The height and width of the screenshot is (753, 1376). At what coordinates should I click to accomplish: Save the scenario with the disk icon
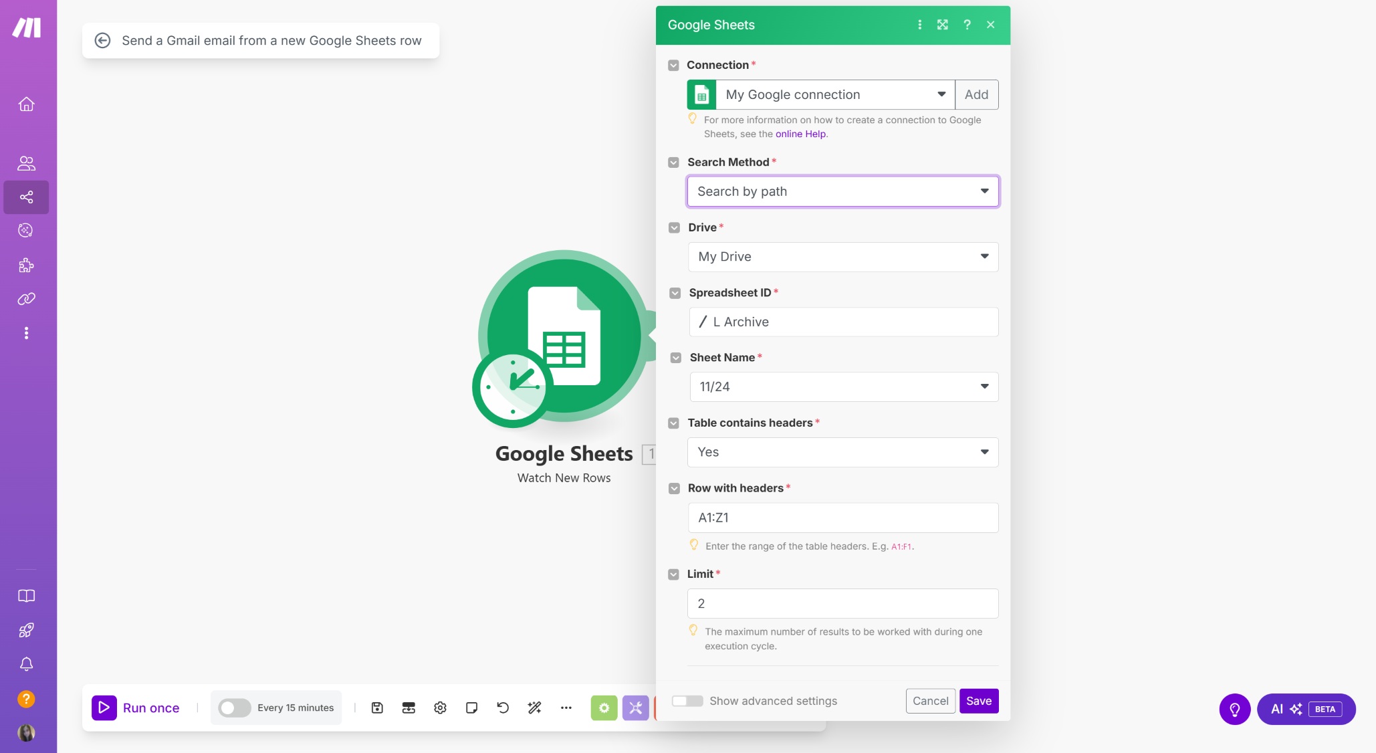pos(377,708)
